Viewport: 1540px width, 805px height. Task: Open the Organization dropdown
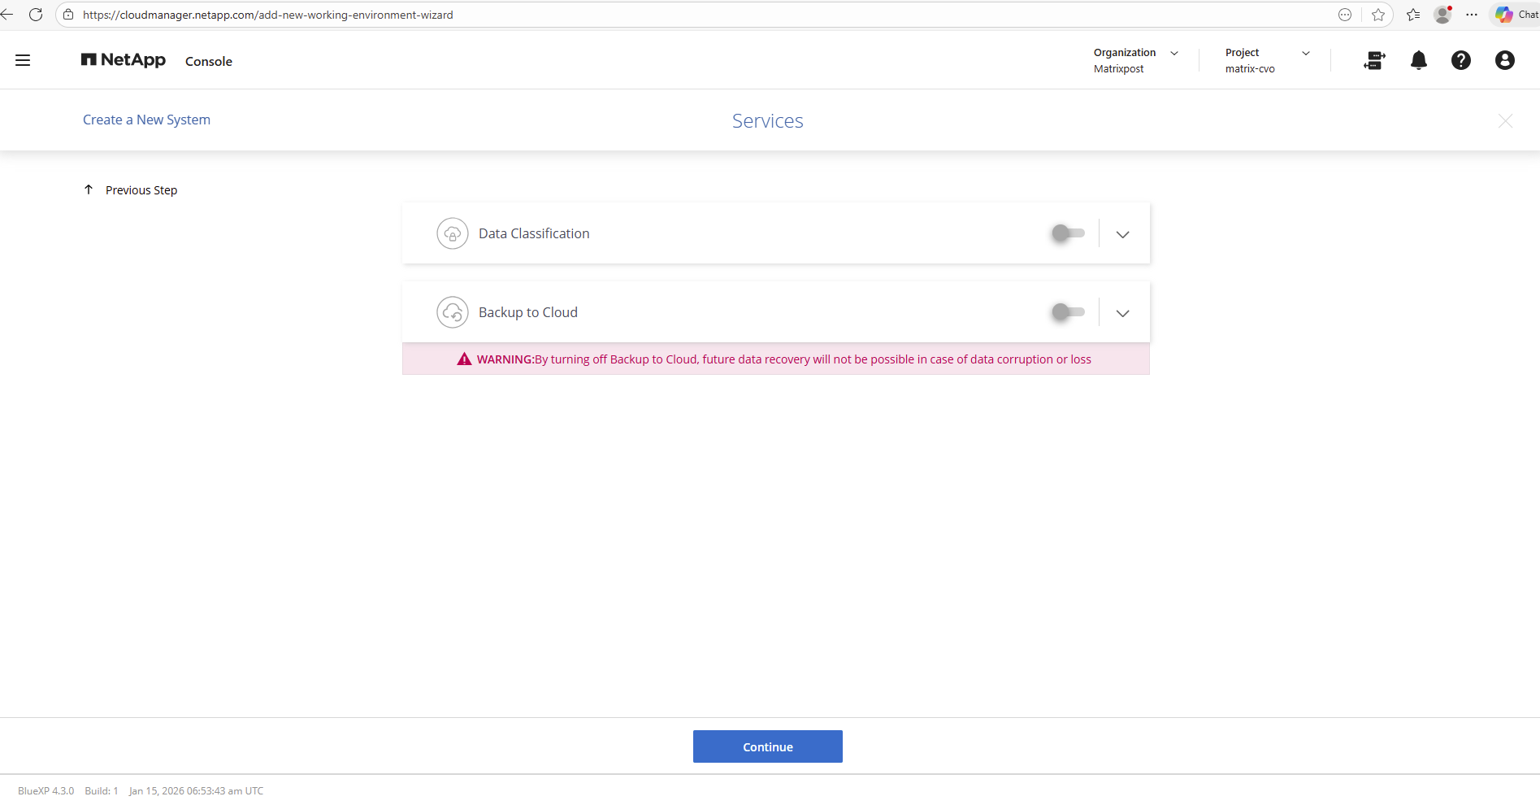(1136, 60)
